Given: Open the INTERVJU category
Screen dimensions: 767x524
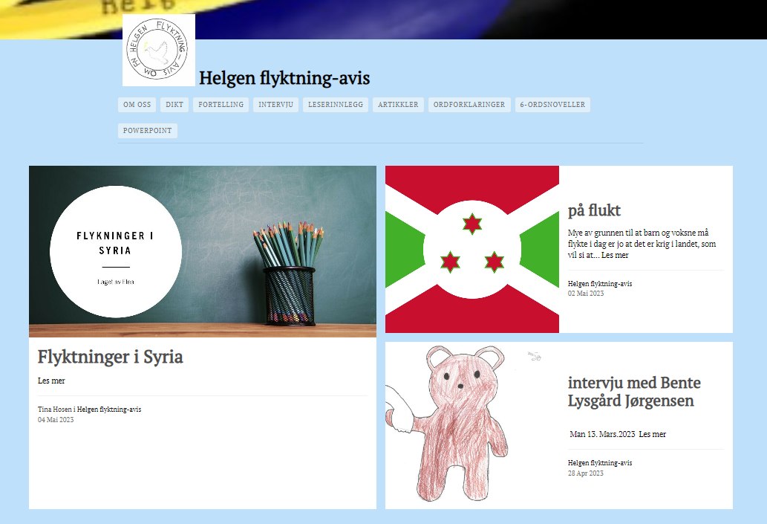Looking at the screenshot, I should [275, 105].
